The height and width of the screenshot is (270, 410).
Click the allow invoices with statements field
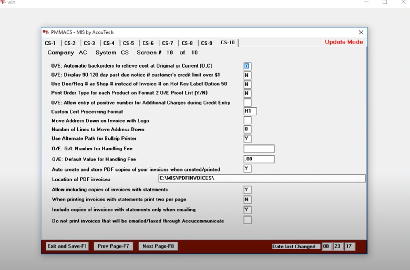pyautogui.click(x=247, y=190)
